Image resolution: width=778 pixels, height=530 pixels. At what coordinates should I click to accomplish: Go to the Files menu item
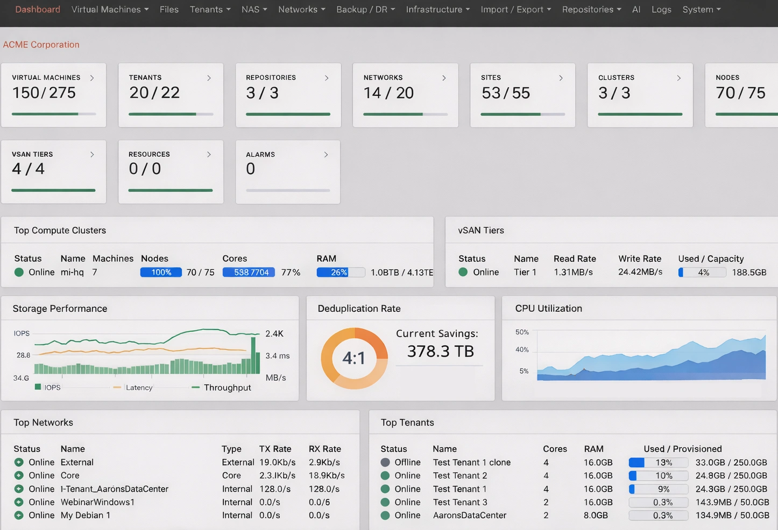pos(169,10)
